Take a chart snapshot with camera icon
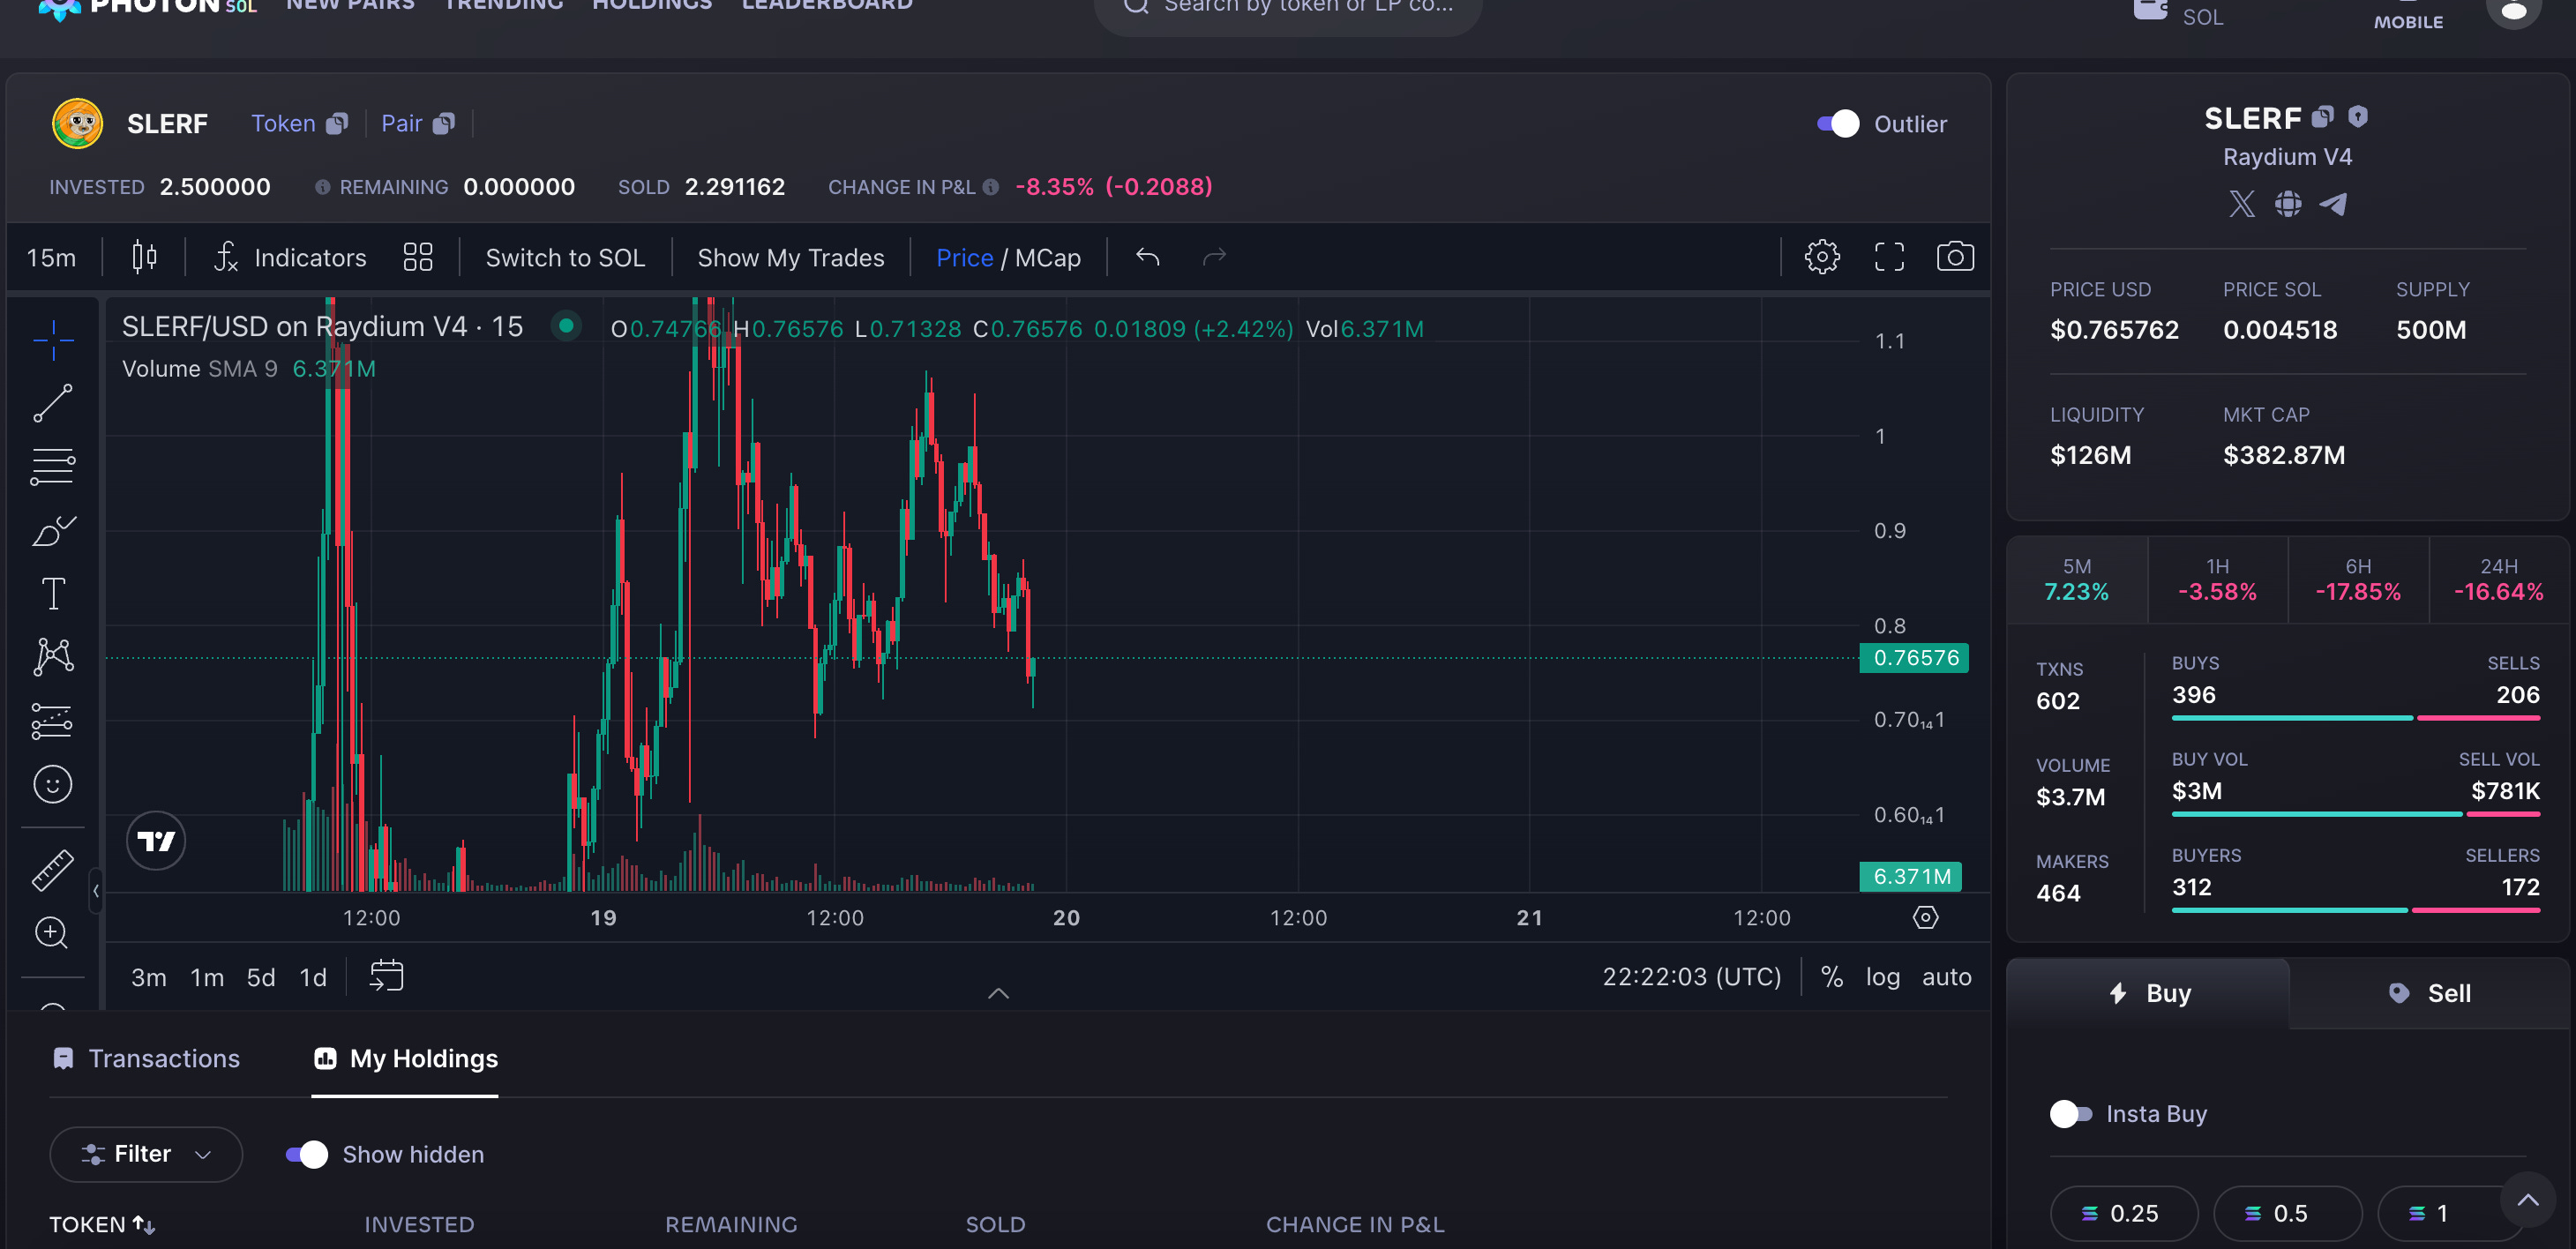This screenshot has width=2576, height=1249. (1955, 257)
